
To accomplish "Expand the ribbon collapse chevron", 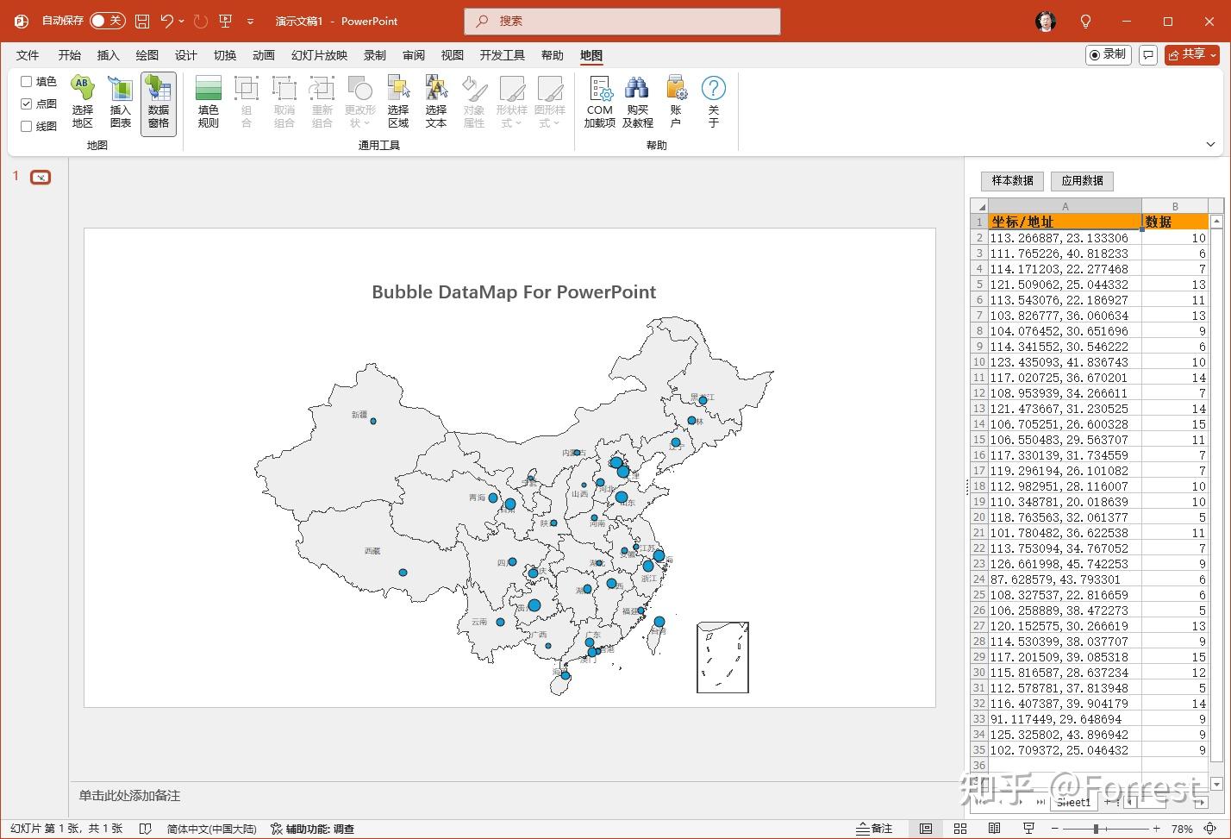I will 1211,144.
